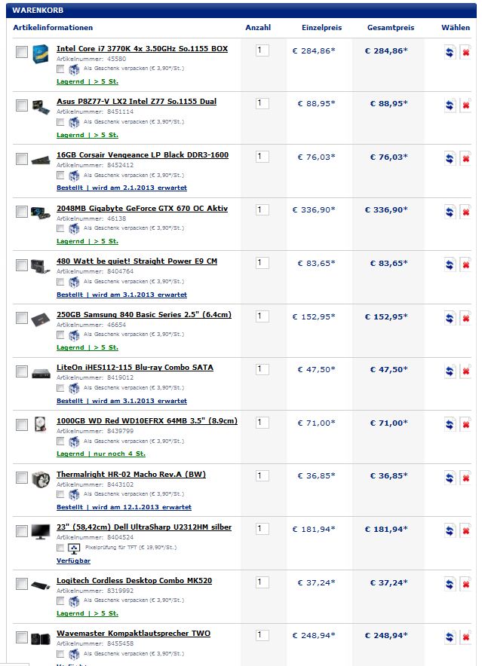Tick selection checkbox for Intel Core i7
Image resolution: width=482 pixels, height=666 pixels.
(x=22, y=52)
